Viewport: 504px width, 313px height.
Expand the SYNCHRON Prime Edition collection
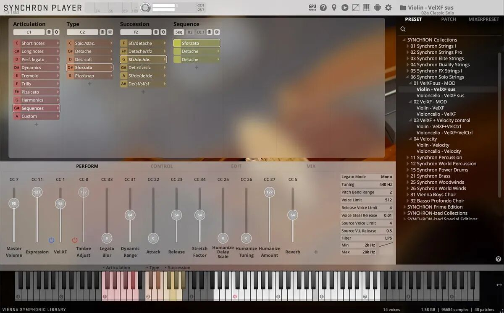click(404, 207)
